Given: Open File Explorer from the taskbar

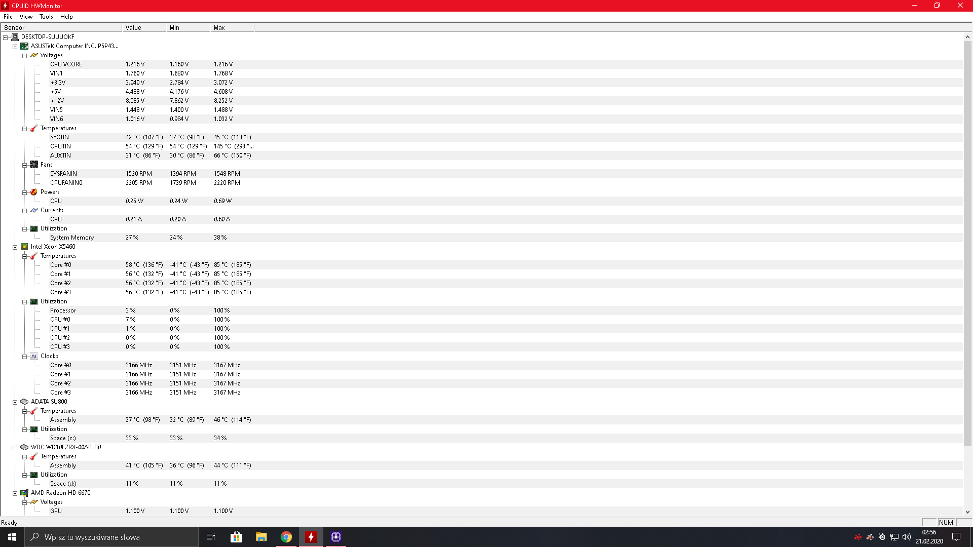Looking at the screenshot, I should coord(261,537).
